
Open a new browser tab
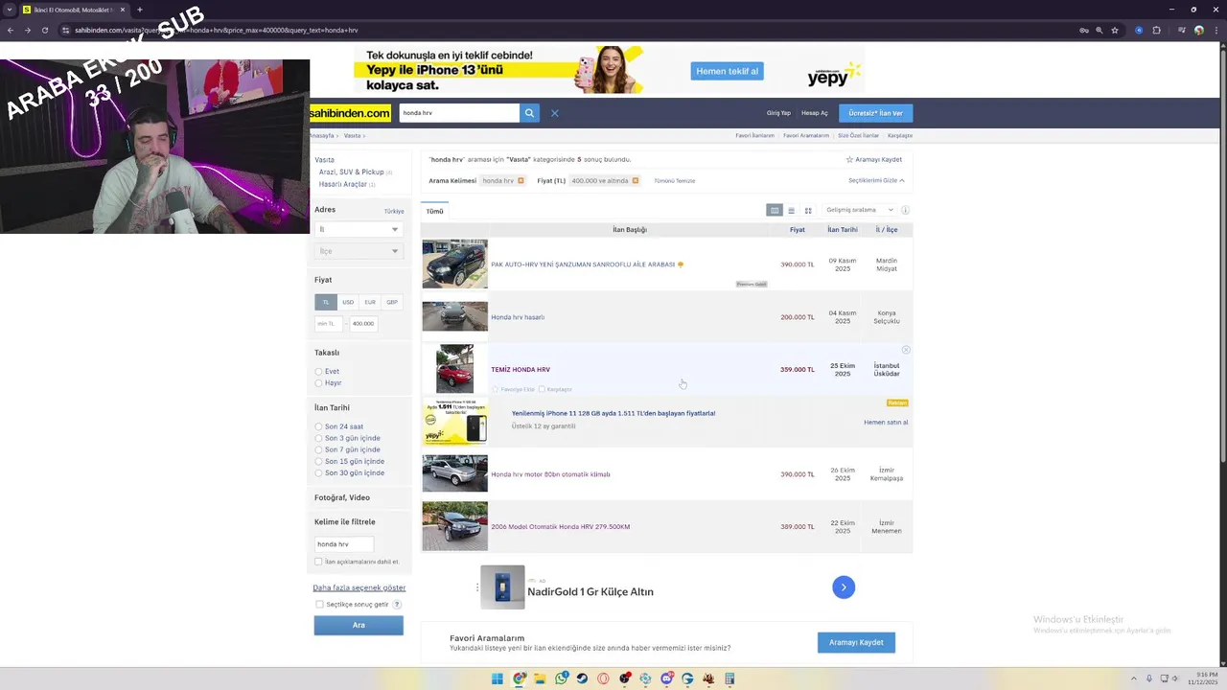[x=140, y=10]
